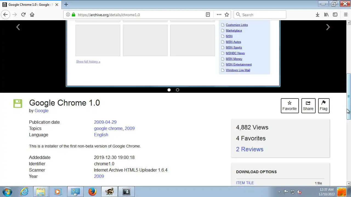Viewport: 351px width, 197px height.
Task: Show site information icon in address bar
Action: click(x=68, y=15)
